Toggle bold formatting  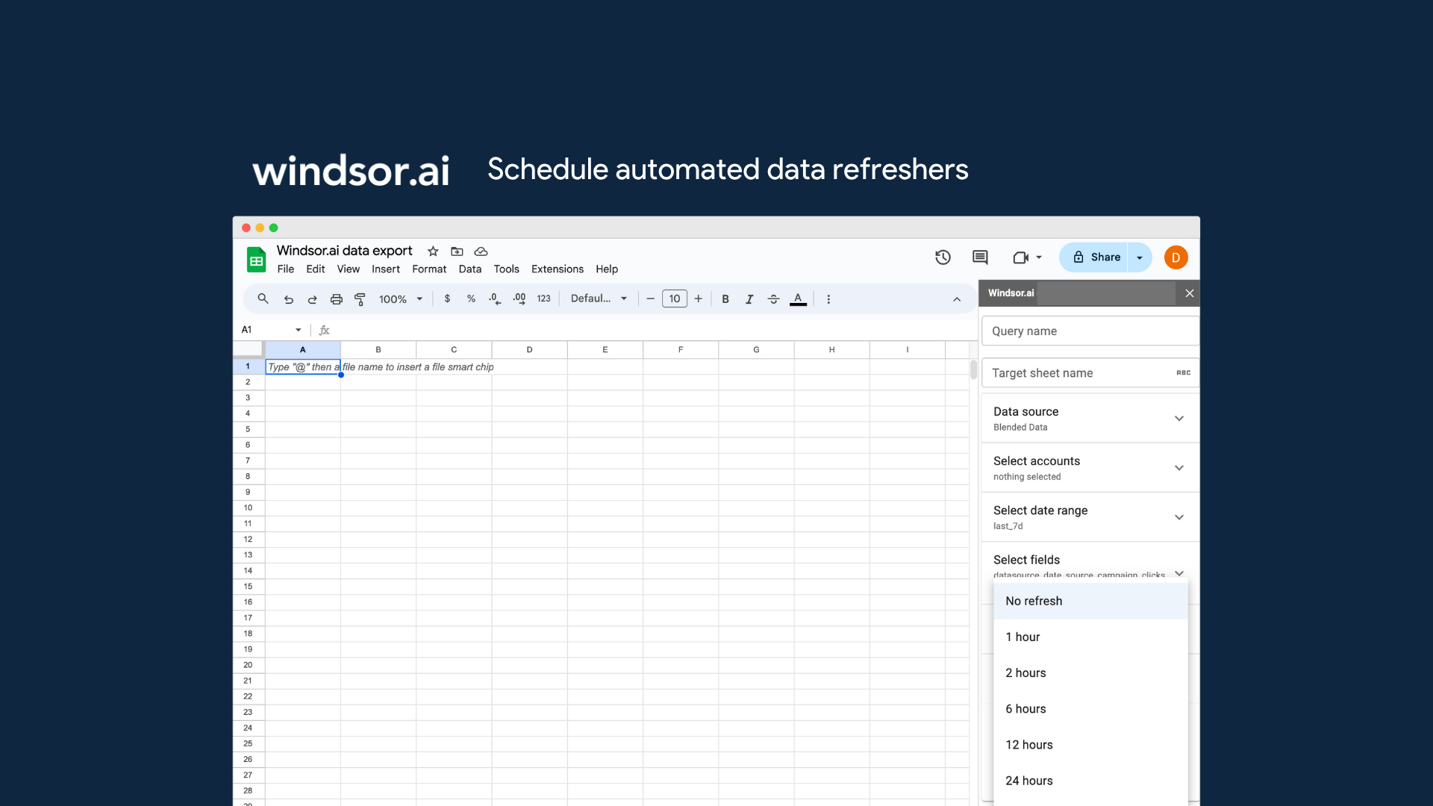pyautogui.click(x=725, y=299)
